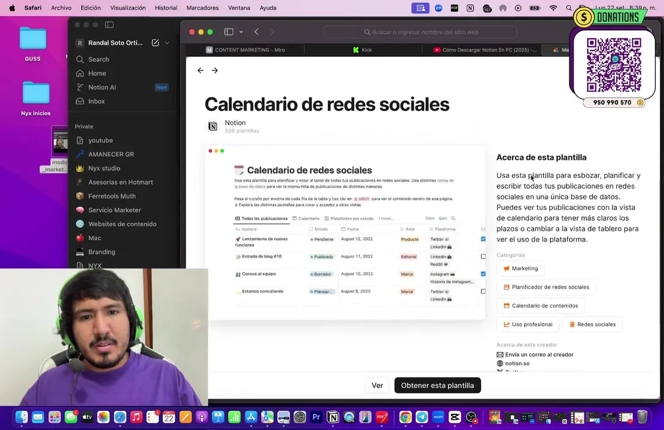The width and height of the screenshot is (664, 430).
Task: Select Redes sociales category tag
Action: pos(592,324)
